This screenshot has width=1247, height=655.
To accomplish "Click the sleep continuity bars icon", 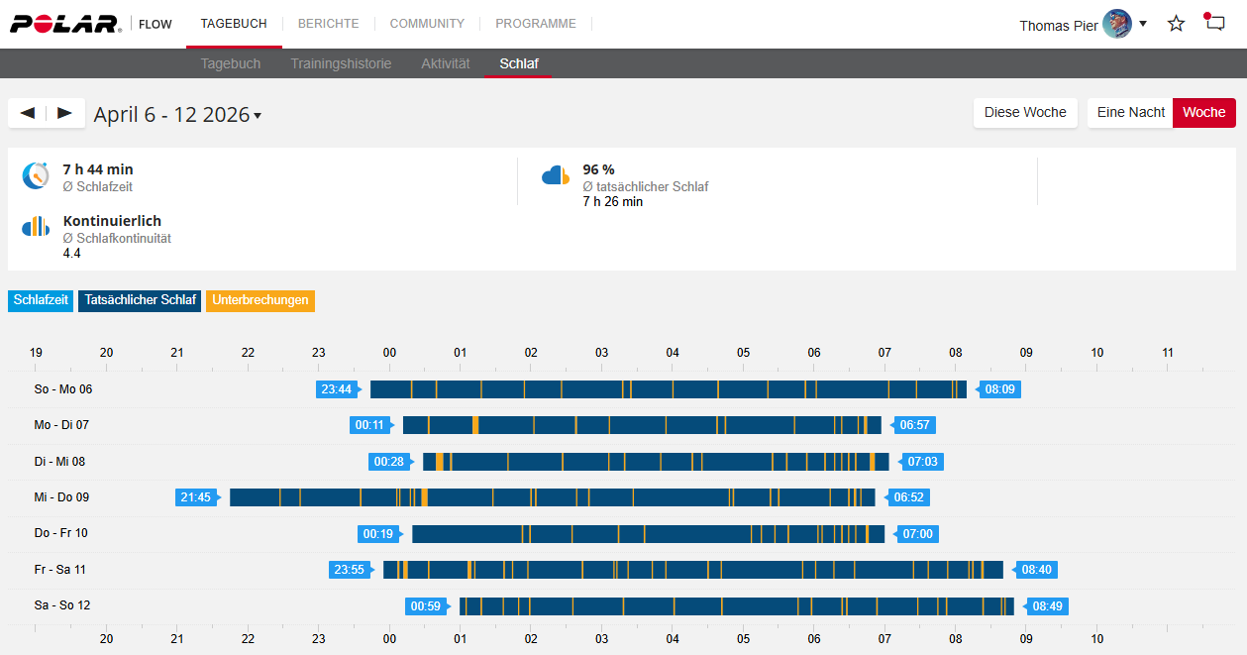I will [36, 227].
